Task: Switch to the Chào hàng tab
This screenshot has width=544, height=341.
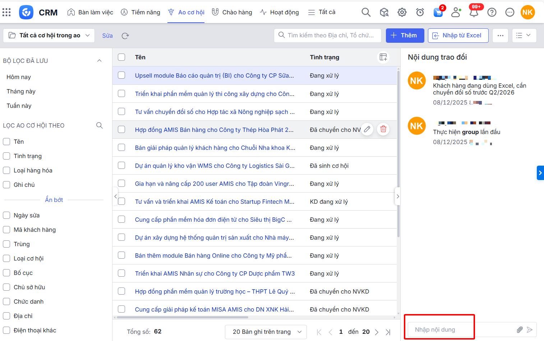Action: coord(232,12)
